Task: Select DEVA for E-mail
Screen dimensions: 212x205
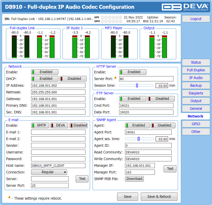Action: (x=59, y=125)
